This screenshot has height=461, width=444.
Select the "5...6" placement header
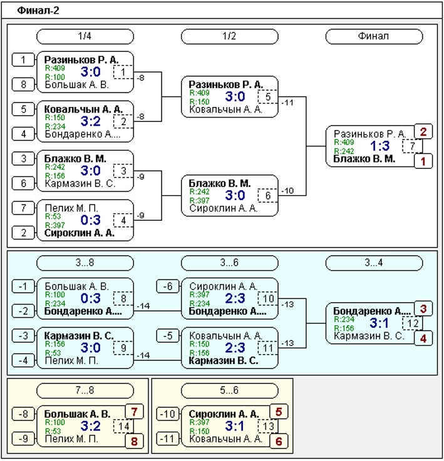(x=229, y=391)
